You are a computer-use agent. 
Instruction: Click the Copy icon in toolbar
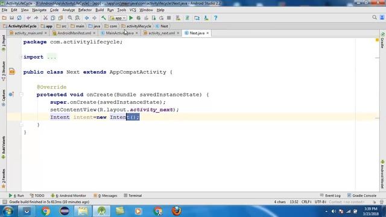[x=53, y=18]
